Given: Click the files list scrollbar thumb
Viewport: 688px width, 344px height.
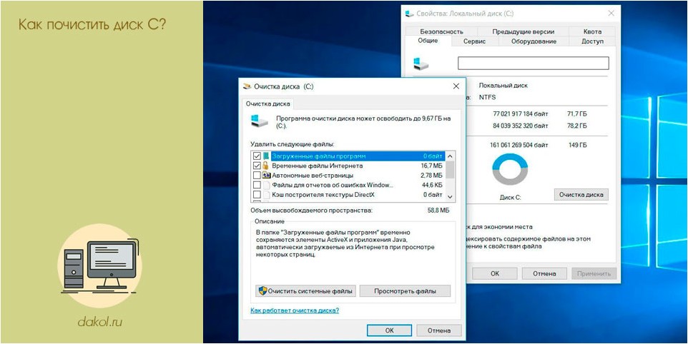Looking at the screenshot, I should (x=450, y=170).
